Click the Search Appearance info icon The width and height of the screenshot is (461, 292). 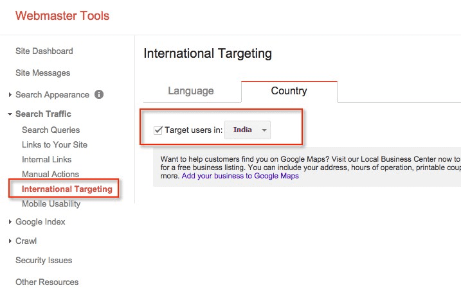tap(99, 94)
